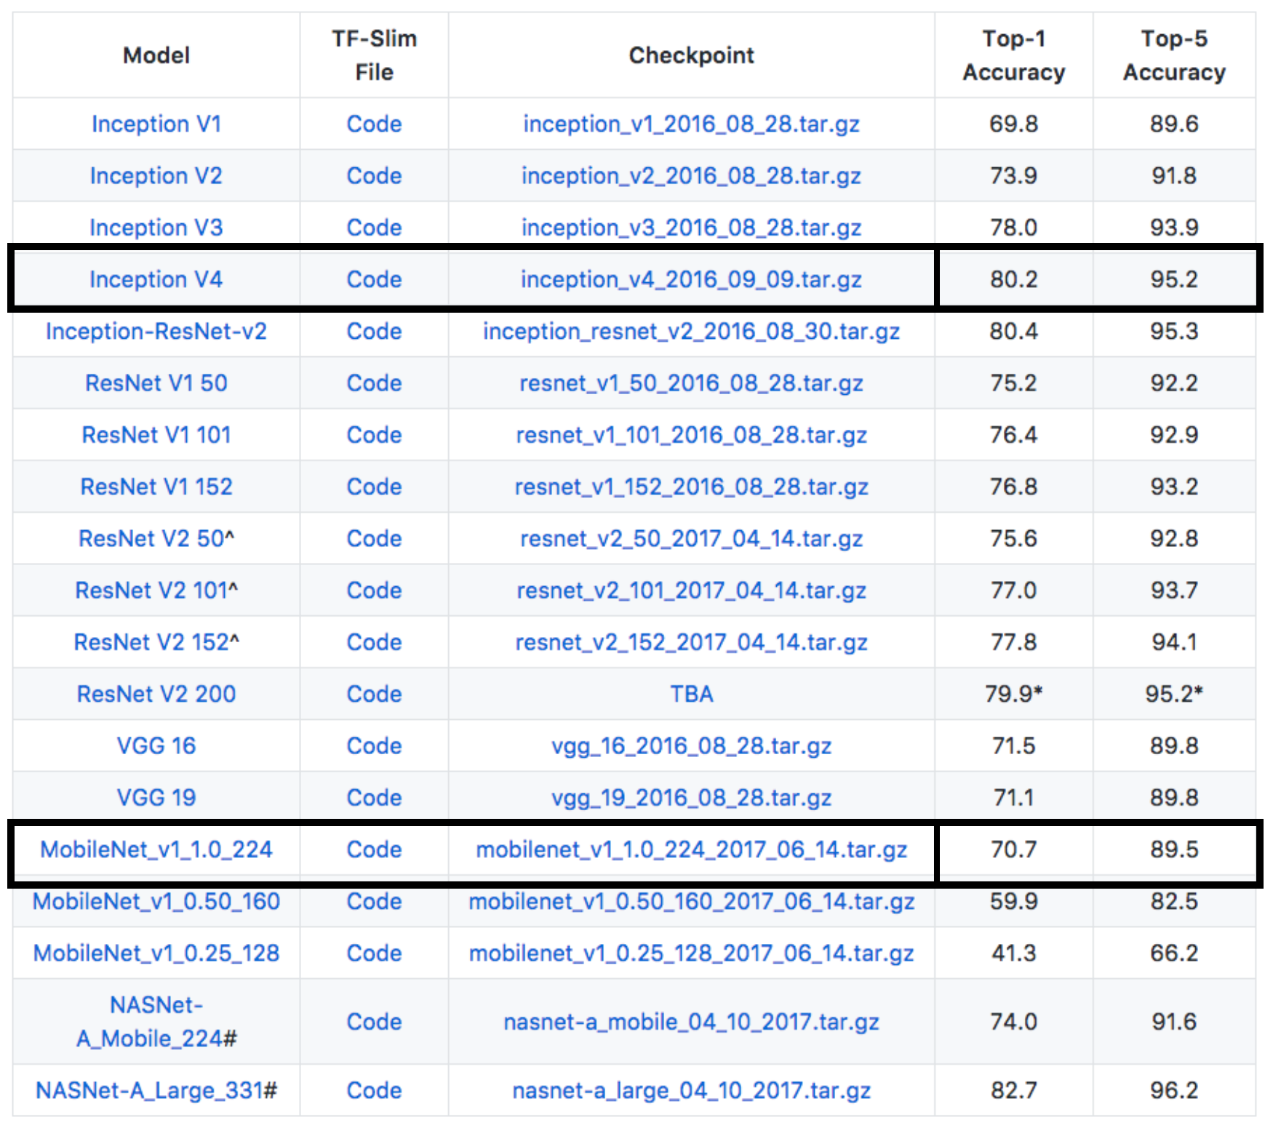
Task: Open the MobileNet_v1_0.25_128 model link
Action: coord(156,953)
